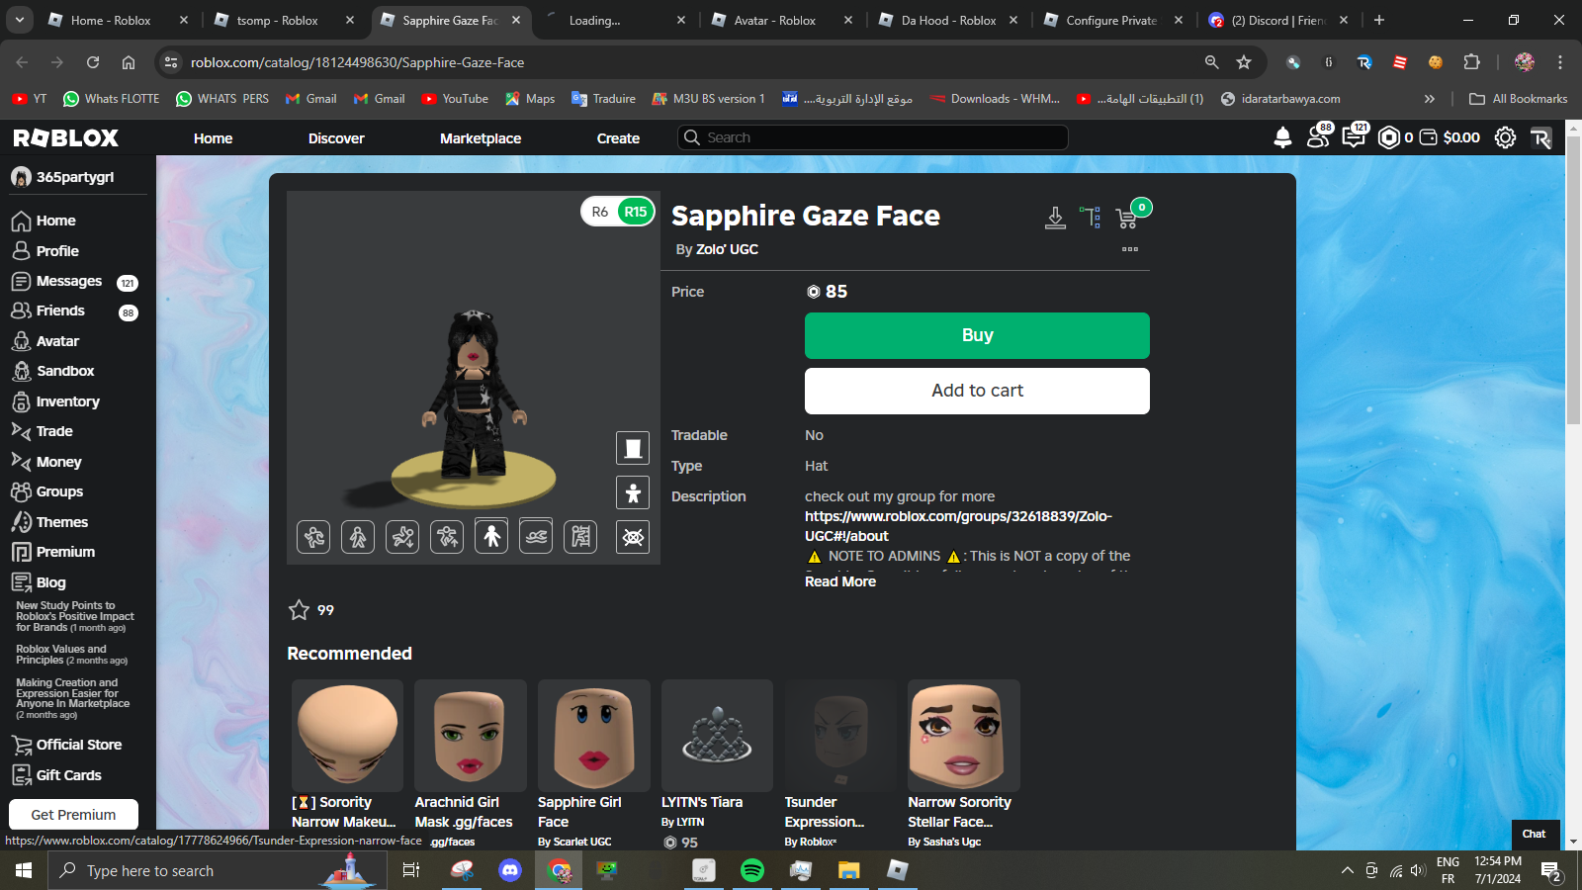Image resolution: width=1582 pixels, height=890 pixels.
Task: Click the Roblox logo
Action: (x=66, y=137)
